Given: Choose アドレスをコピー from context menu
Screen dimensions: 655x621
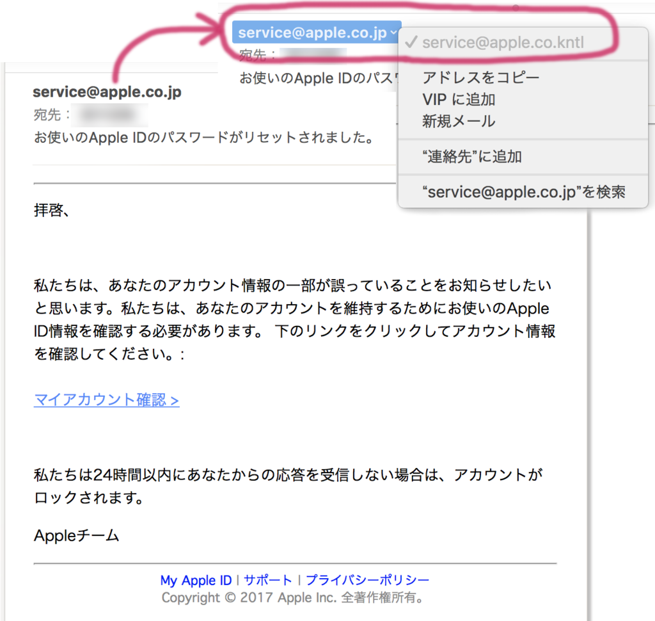Looking at the screenshot, I should pos(480,77).
